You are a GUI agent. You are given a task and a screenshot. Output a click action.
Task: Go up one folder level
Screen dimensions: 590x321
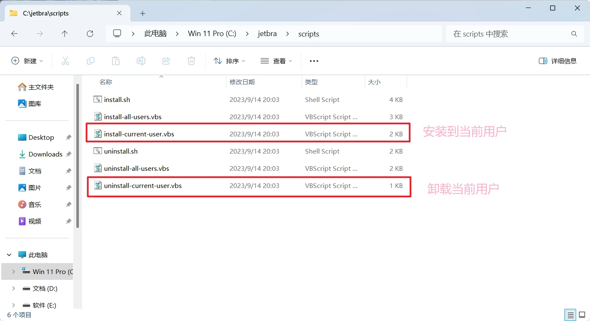(x=65, y=34)
